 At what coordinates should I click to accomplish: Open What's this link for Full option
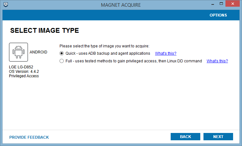(217, 61)
